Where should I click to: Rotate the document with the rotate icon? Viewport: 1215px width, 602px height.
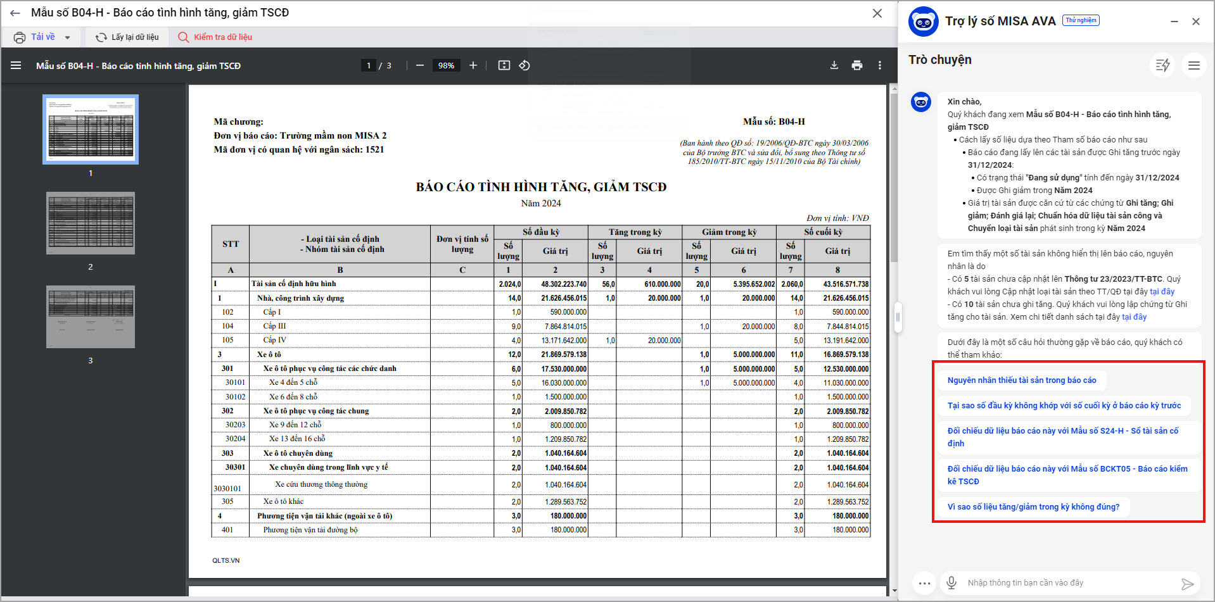tap(525, 65)
